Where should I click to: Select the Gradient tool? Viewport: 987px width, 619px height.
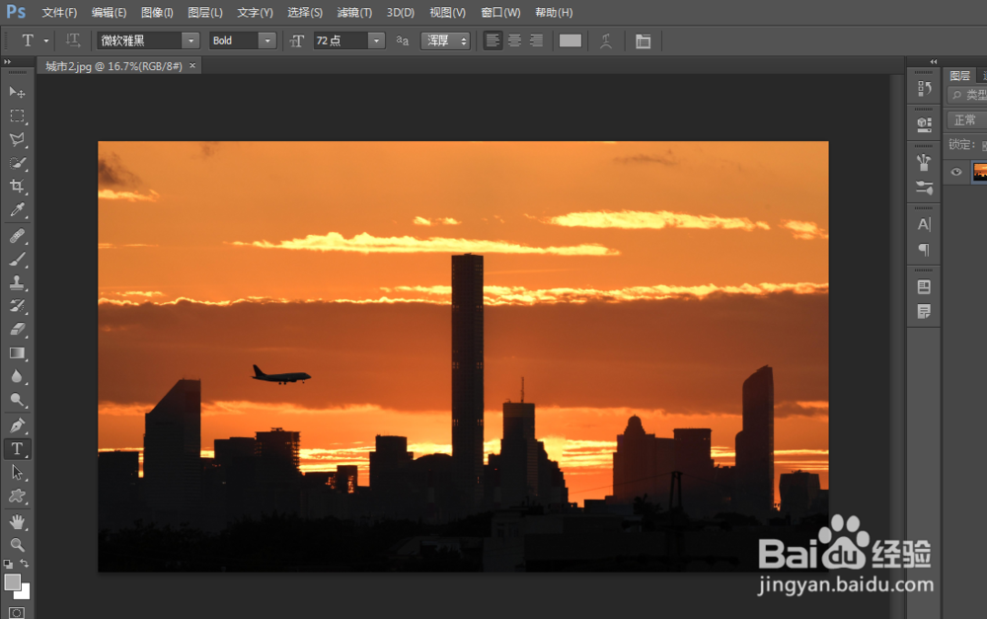pos(17,353)
